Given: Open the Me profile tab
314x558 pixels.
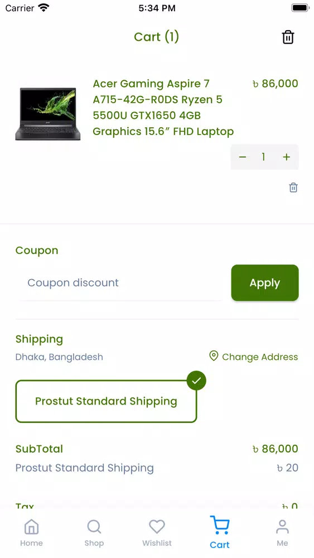Looking at the screenshot, I should point(282,533).
